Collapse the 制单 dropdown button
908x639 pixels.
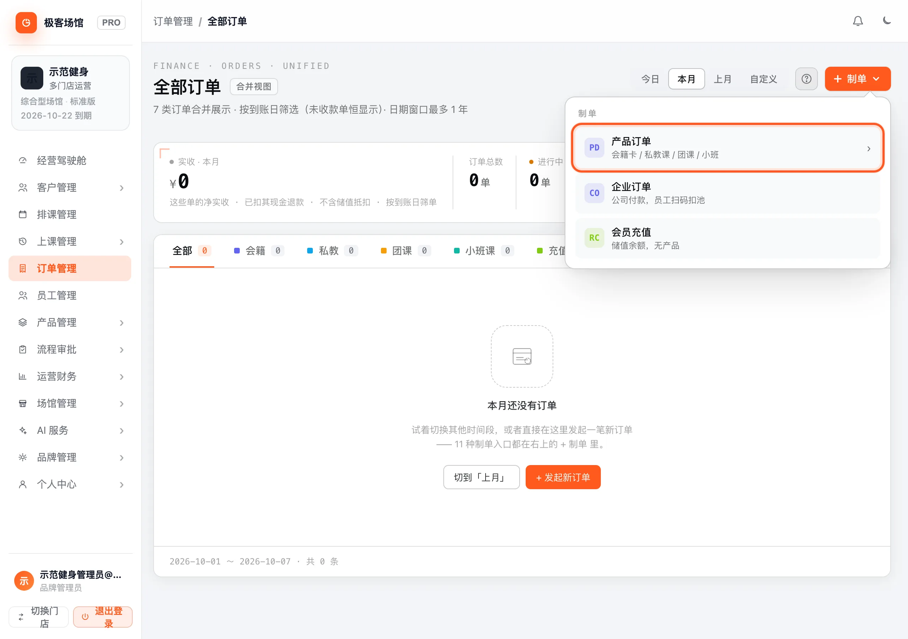pos(857,79)
